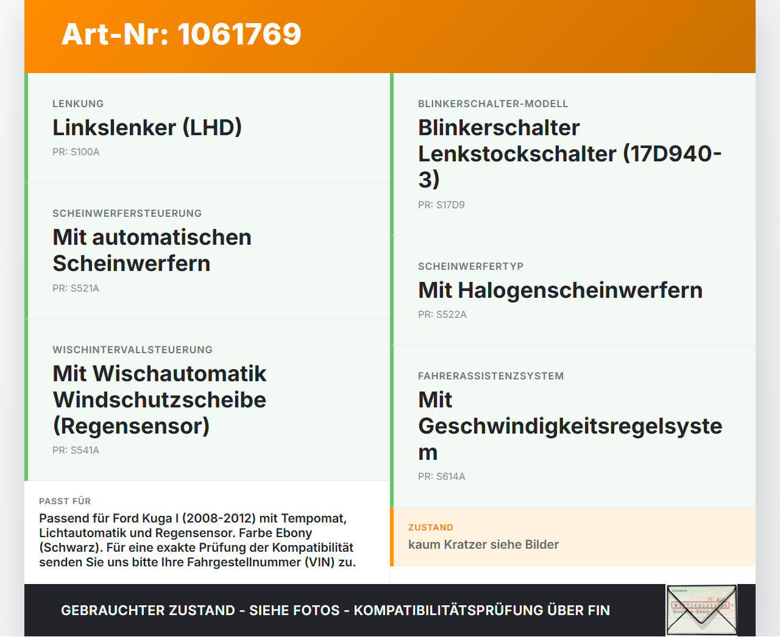Click the 'Art-Nr: 1061769' heading

tap(182, 34)
